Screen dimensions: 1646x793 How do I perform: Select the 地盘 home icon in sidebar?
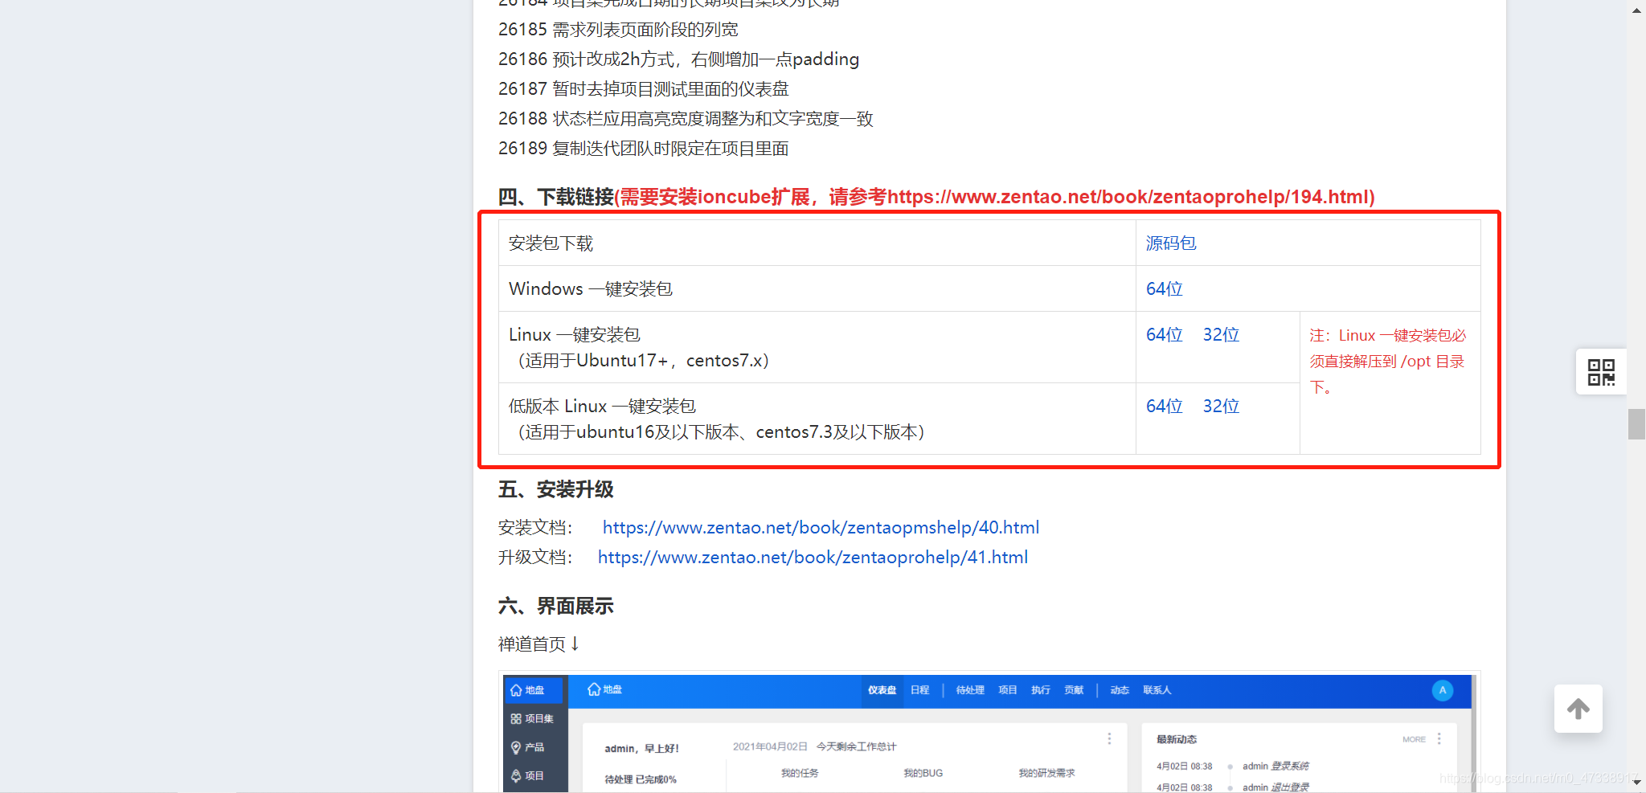[518, 689]
